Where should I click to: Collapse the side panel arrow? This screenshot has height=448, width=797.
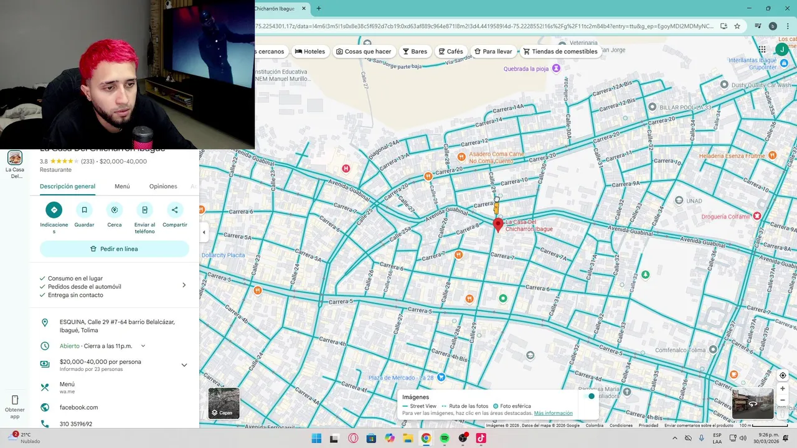tap(204, 232)
